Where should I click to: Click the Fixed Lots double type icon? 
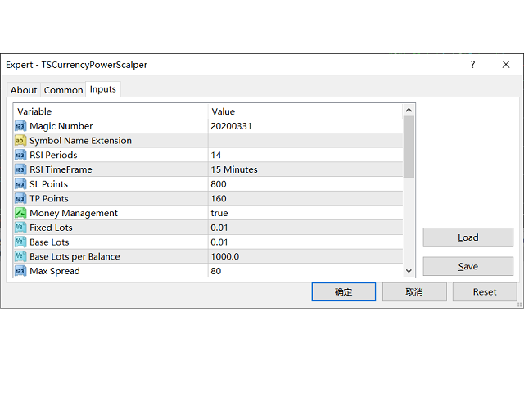pos(20,228)
